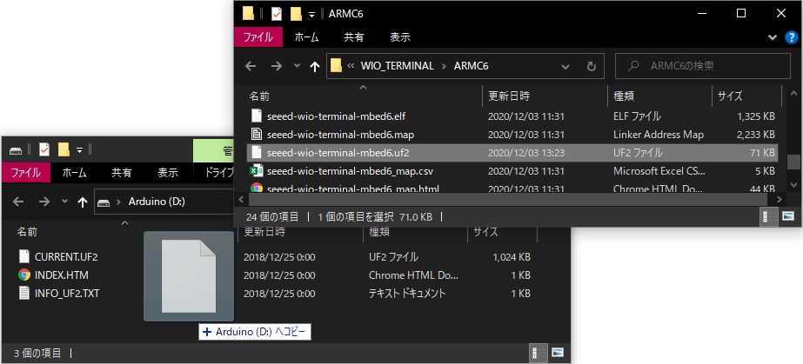Select seeed-wio-terminal-mbed6.map file

tap(340, 135)
